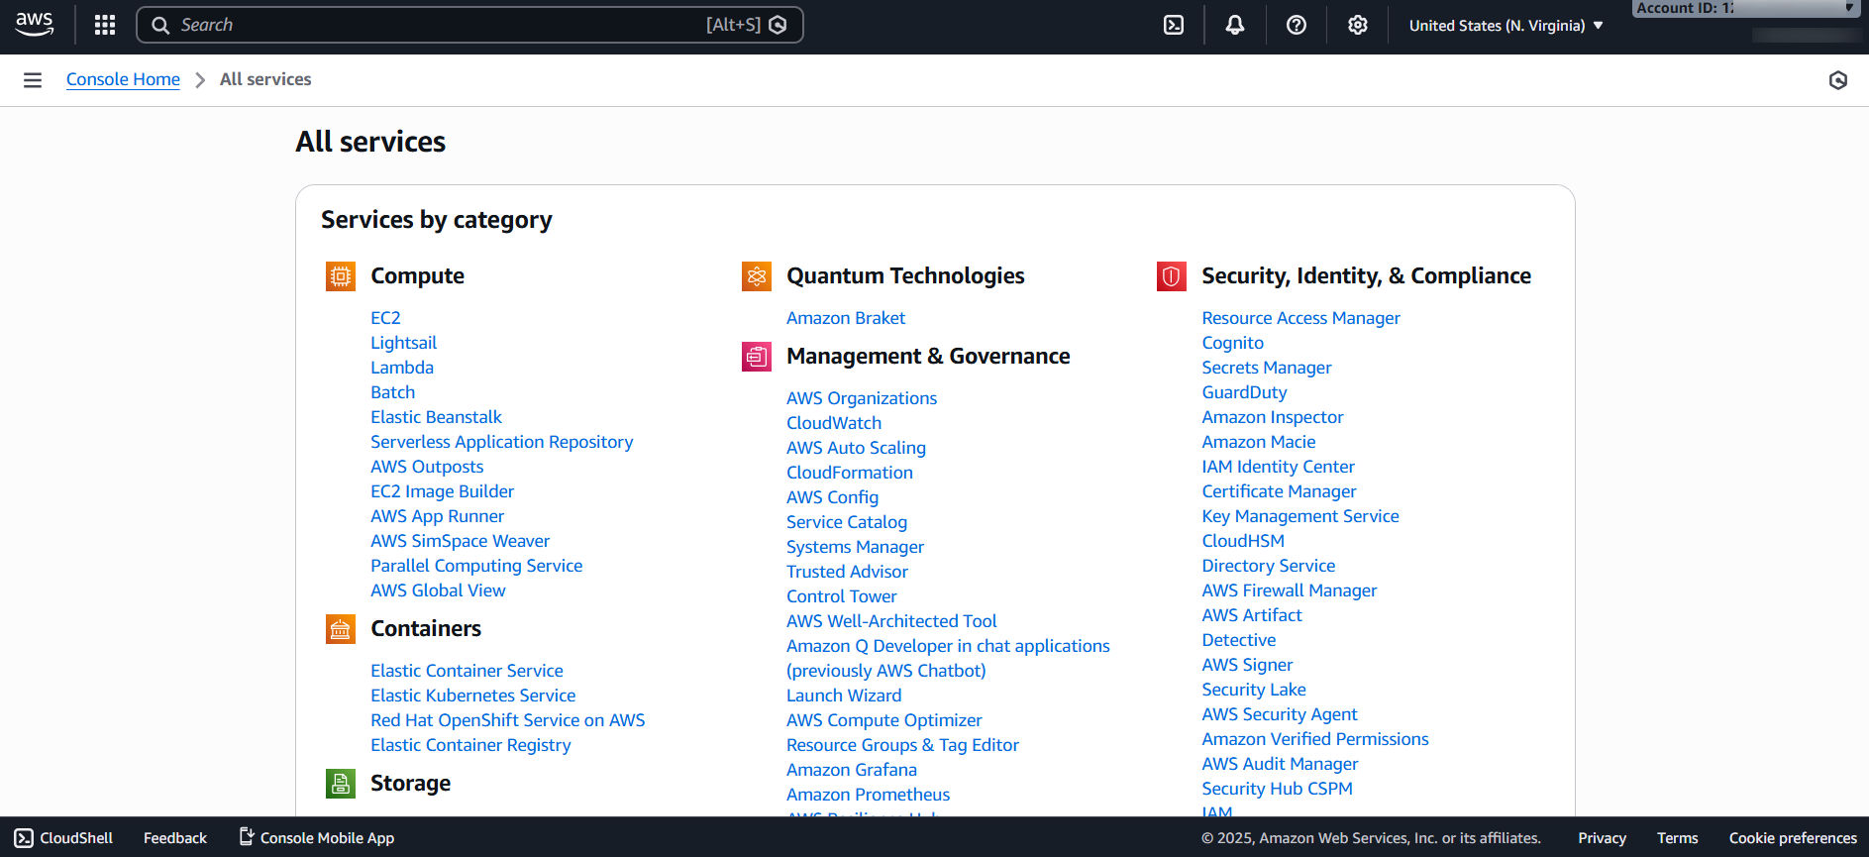The image size is (1869, 857).
Task: Open the CloudWatch service link
Action: coord(834,423)
